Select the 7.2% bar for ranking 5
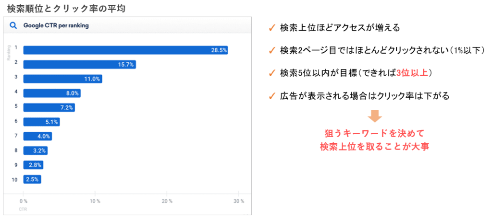Viewport: 492px width, 219px height. [49, 107]
